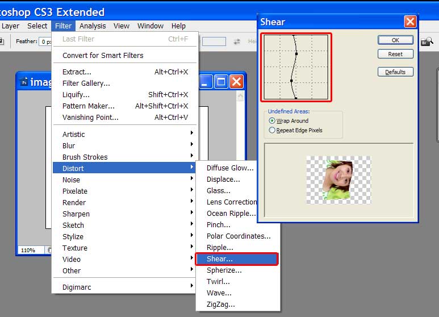439x317 pixels.
Task: Click OK in the Shear dialog
Action: point(395,40)
